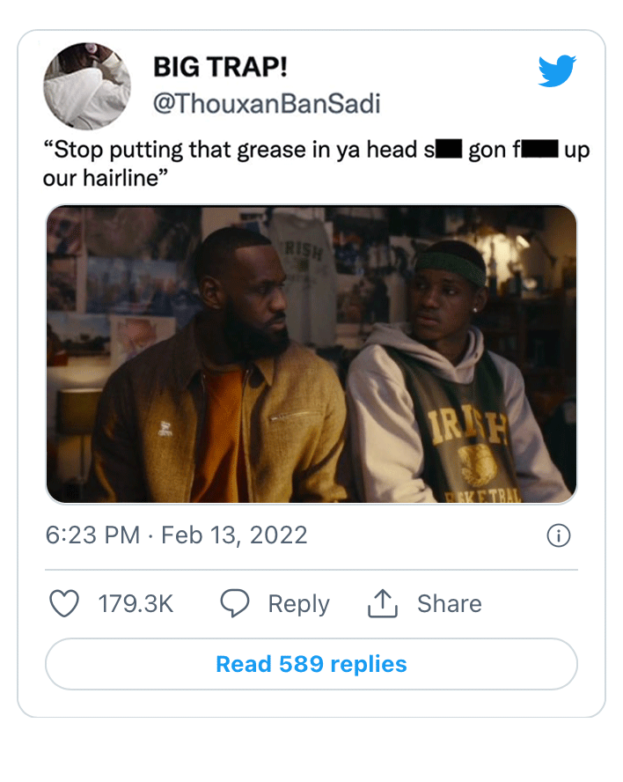Click the reply speech bubble icon
Viewport: 623px width, 782px height.
pyautogui.click(x=235, y=603)
